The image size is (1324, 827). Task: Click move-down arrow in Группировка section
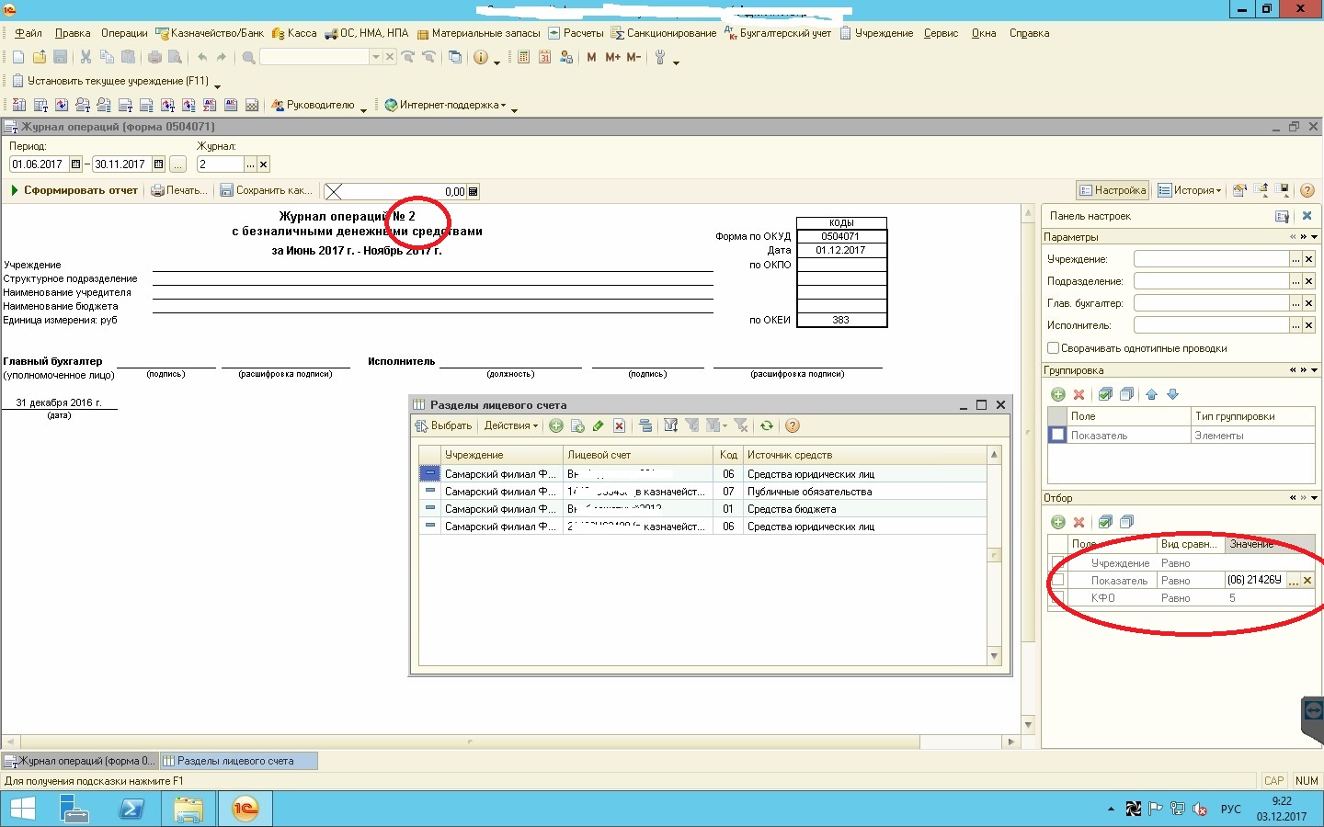pos(1172,394)
